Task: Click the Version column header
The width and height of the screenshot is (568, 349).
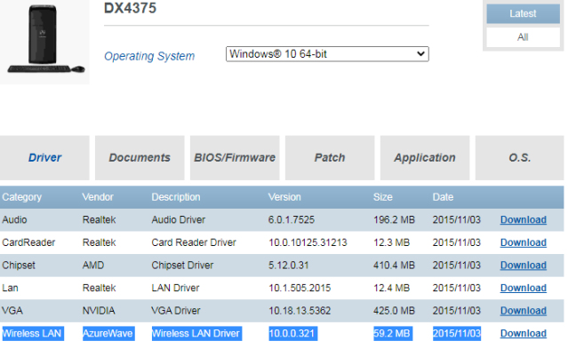Action: [x=284, y=197]
